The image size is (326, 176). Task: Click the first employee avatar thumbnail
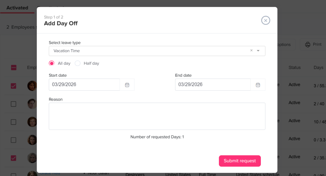[32, 86]
